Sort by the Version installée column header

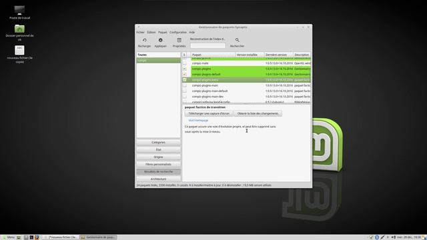coord(250,55)
